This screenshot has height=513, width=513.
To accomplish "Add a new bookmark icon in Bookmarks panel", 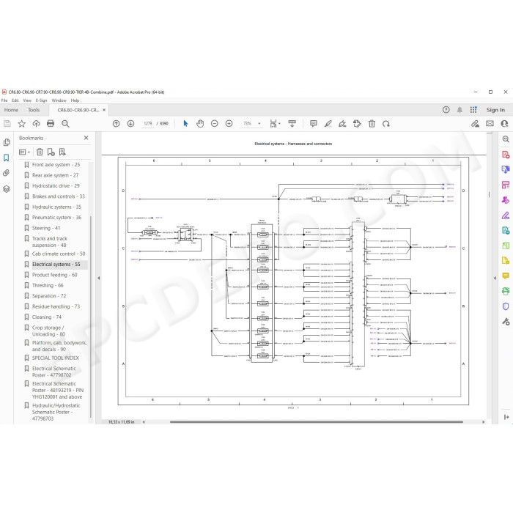I will [x=51, y=152].
